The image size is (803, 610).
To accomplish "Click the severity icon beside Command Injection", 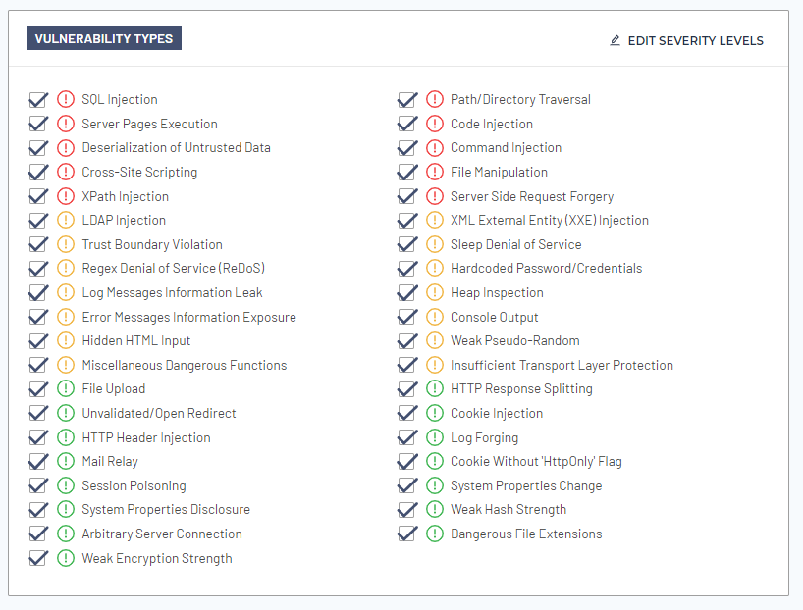I will pos(435,148).
